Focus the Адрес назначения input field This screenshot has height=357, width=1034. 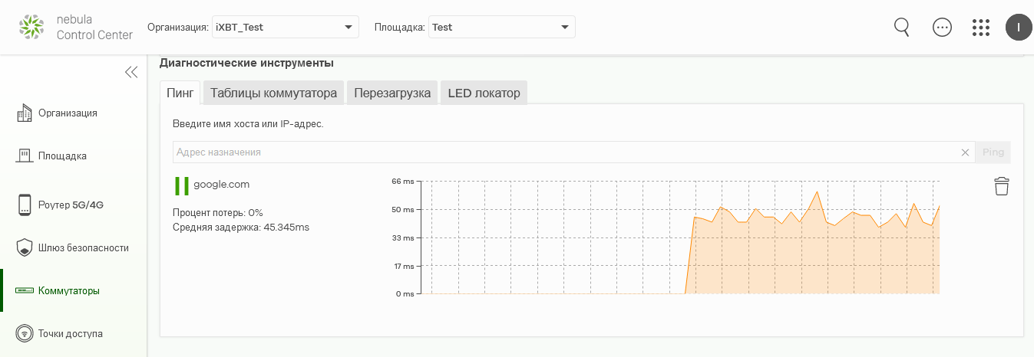[564, 152]
